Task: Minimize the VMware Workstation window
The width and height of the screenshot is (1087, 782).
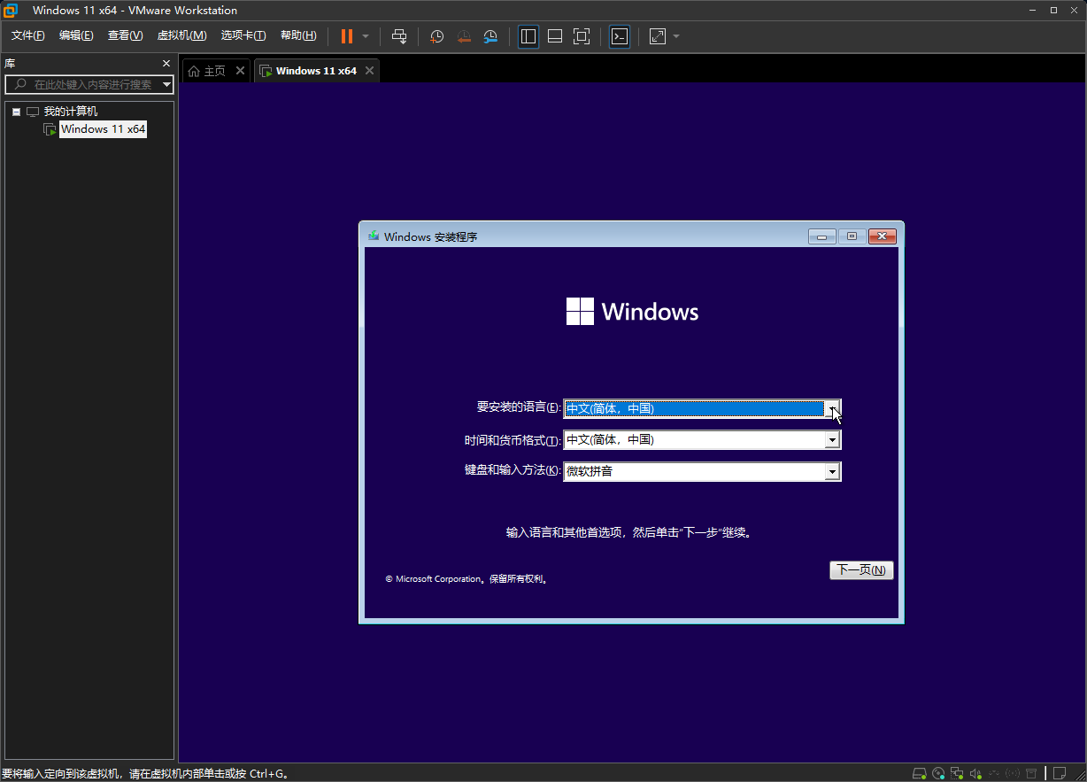Action: pyautogui.click(x=1032, y=11)
